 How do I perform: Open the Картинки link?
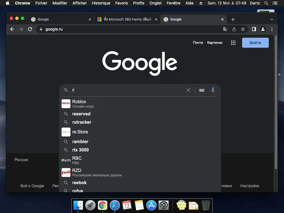click(215, 42)
